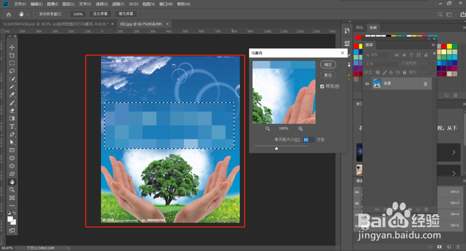Open layer blend mode 正常 dropdown

(382, 64)
